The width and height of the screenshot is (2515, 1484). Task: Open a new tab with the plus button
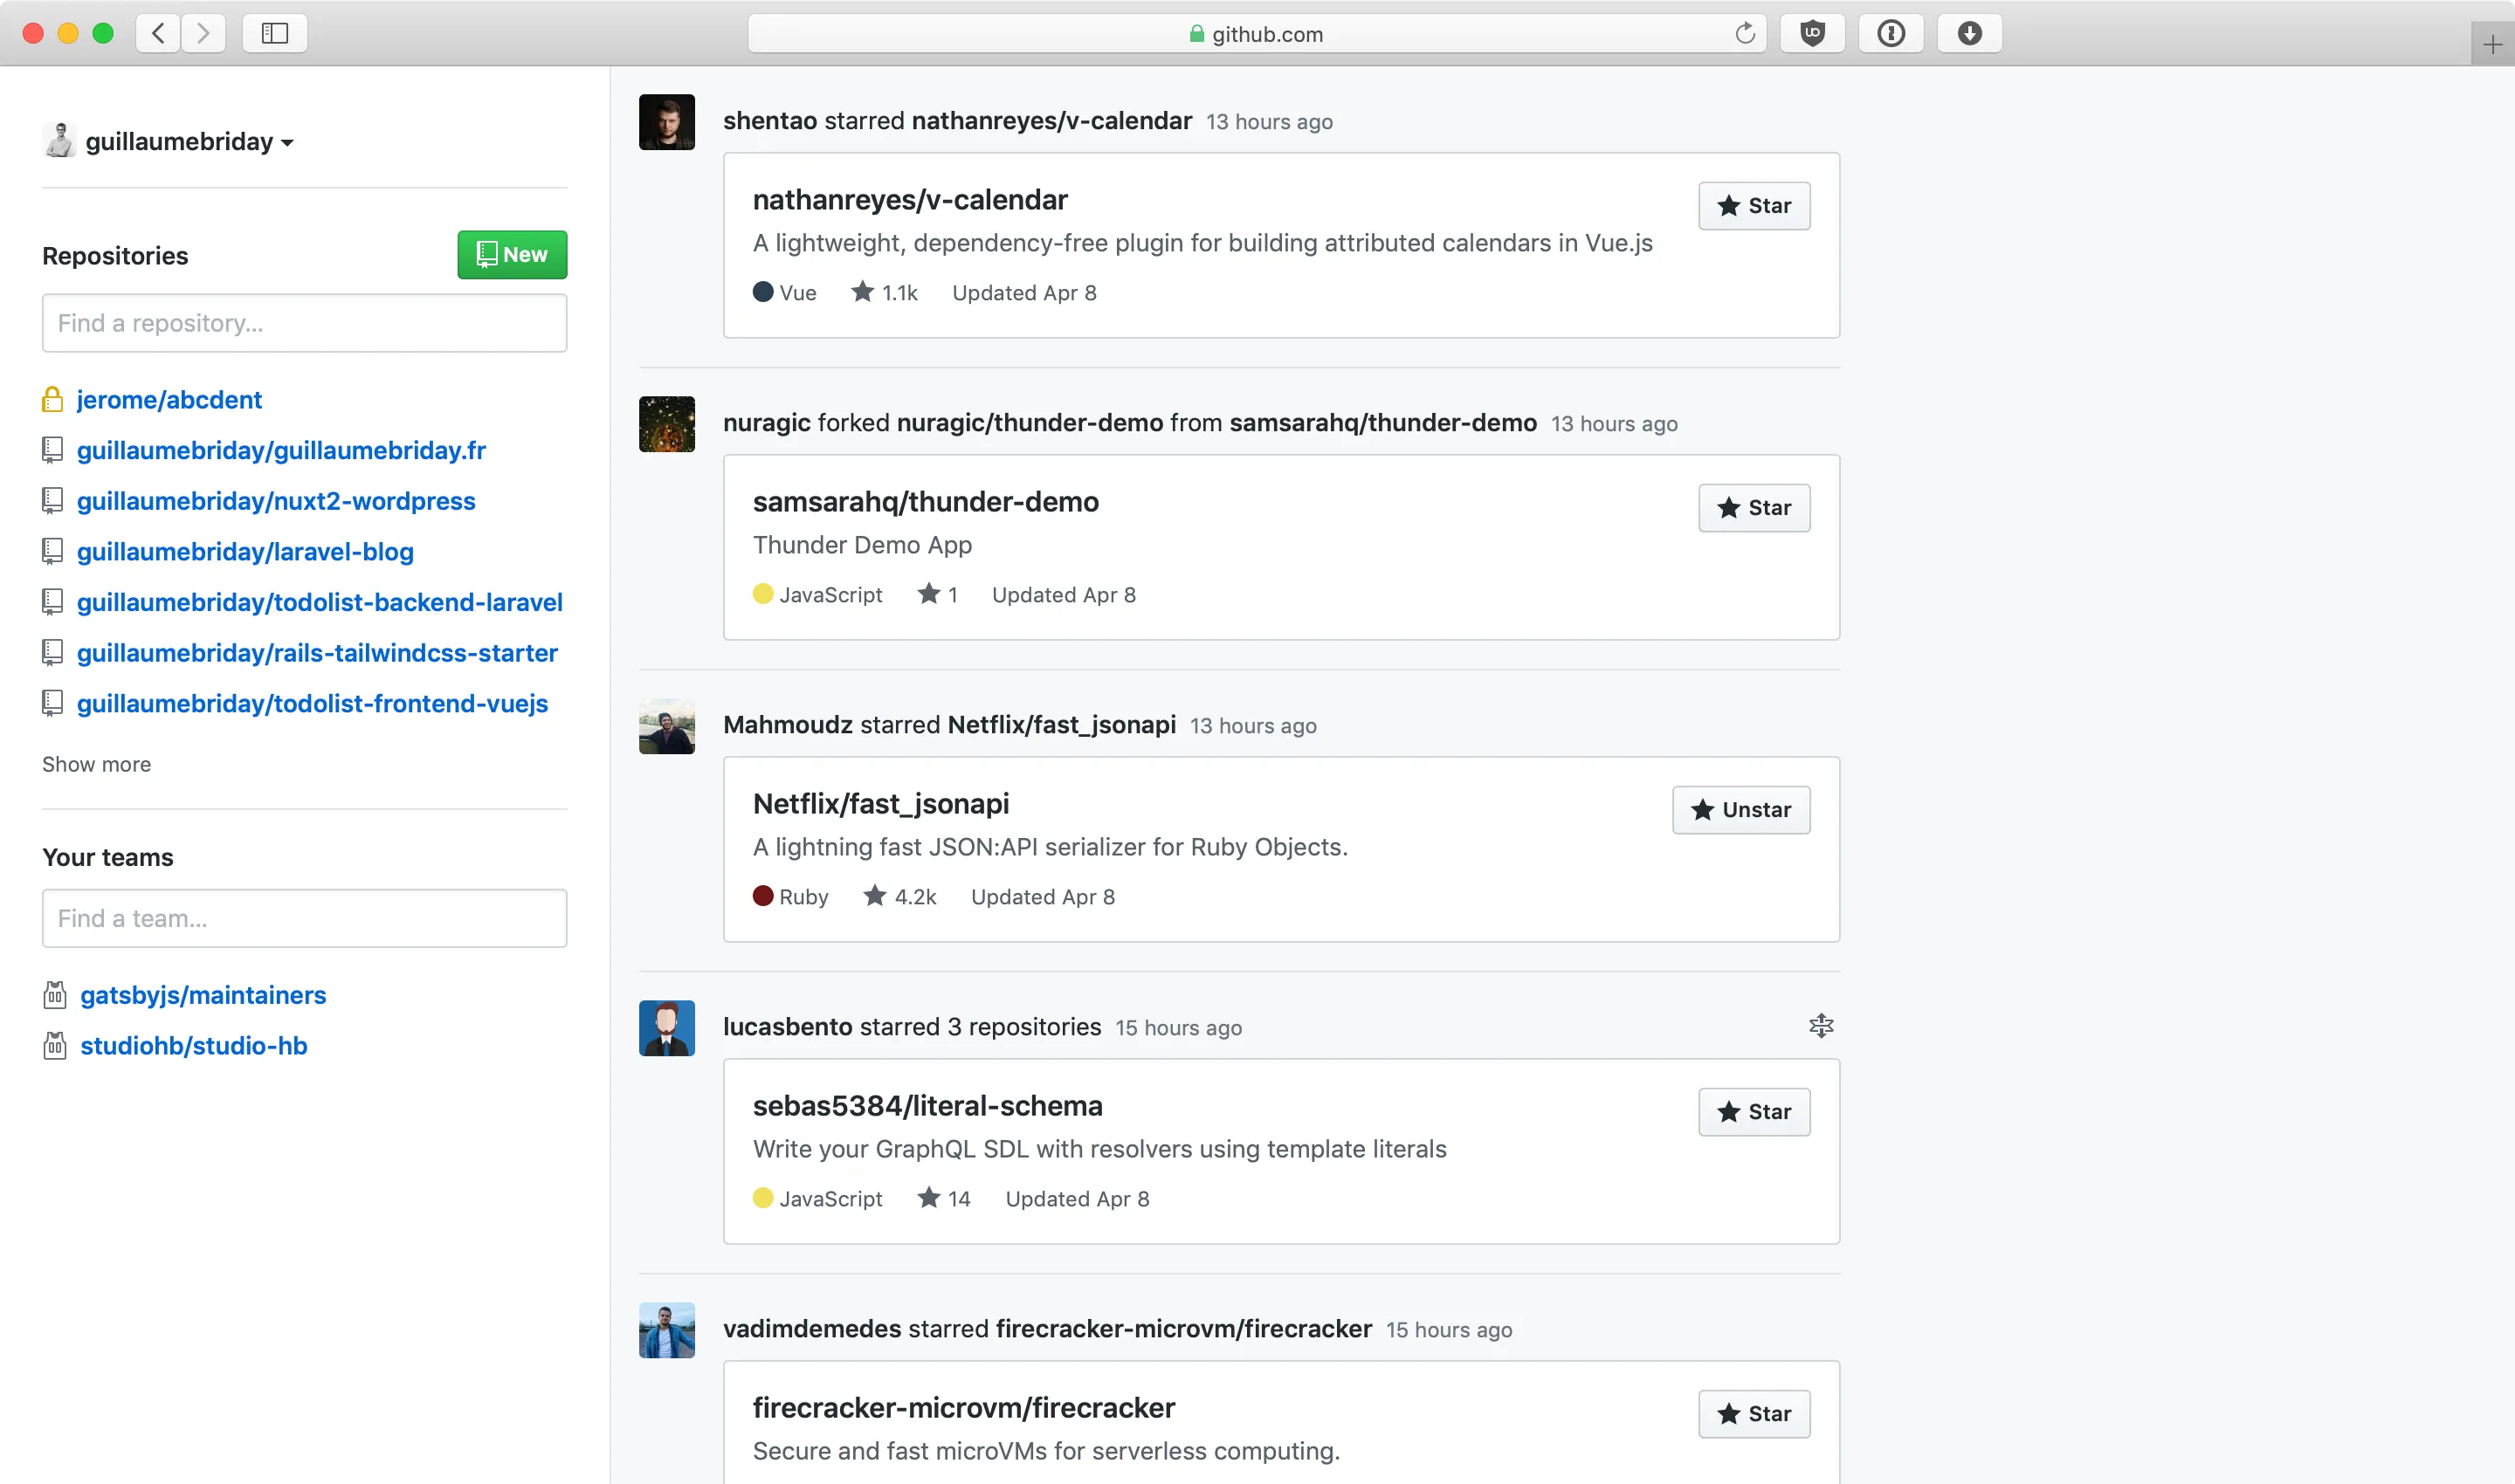(2492, 44)
